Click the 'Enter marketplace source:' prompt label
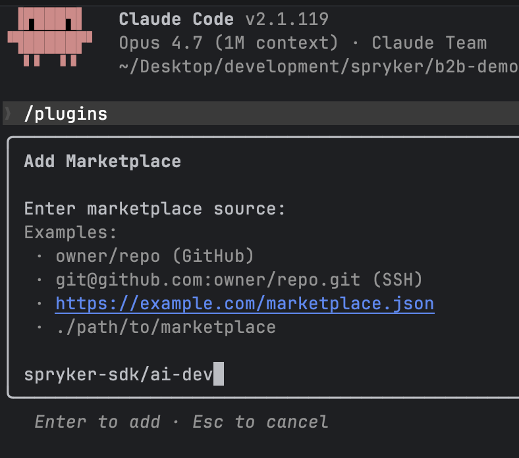This screenshot has height=458, width=519. click(155, 209)
